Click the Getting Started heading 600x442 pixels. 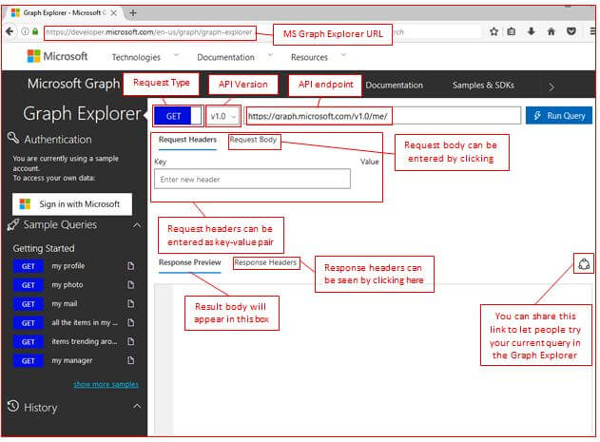(x=44, y=248)
